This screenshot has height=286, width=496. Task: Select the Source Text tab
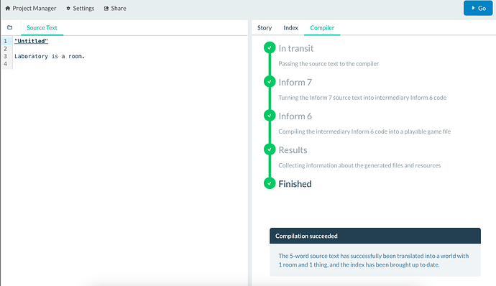42,28
